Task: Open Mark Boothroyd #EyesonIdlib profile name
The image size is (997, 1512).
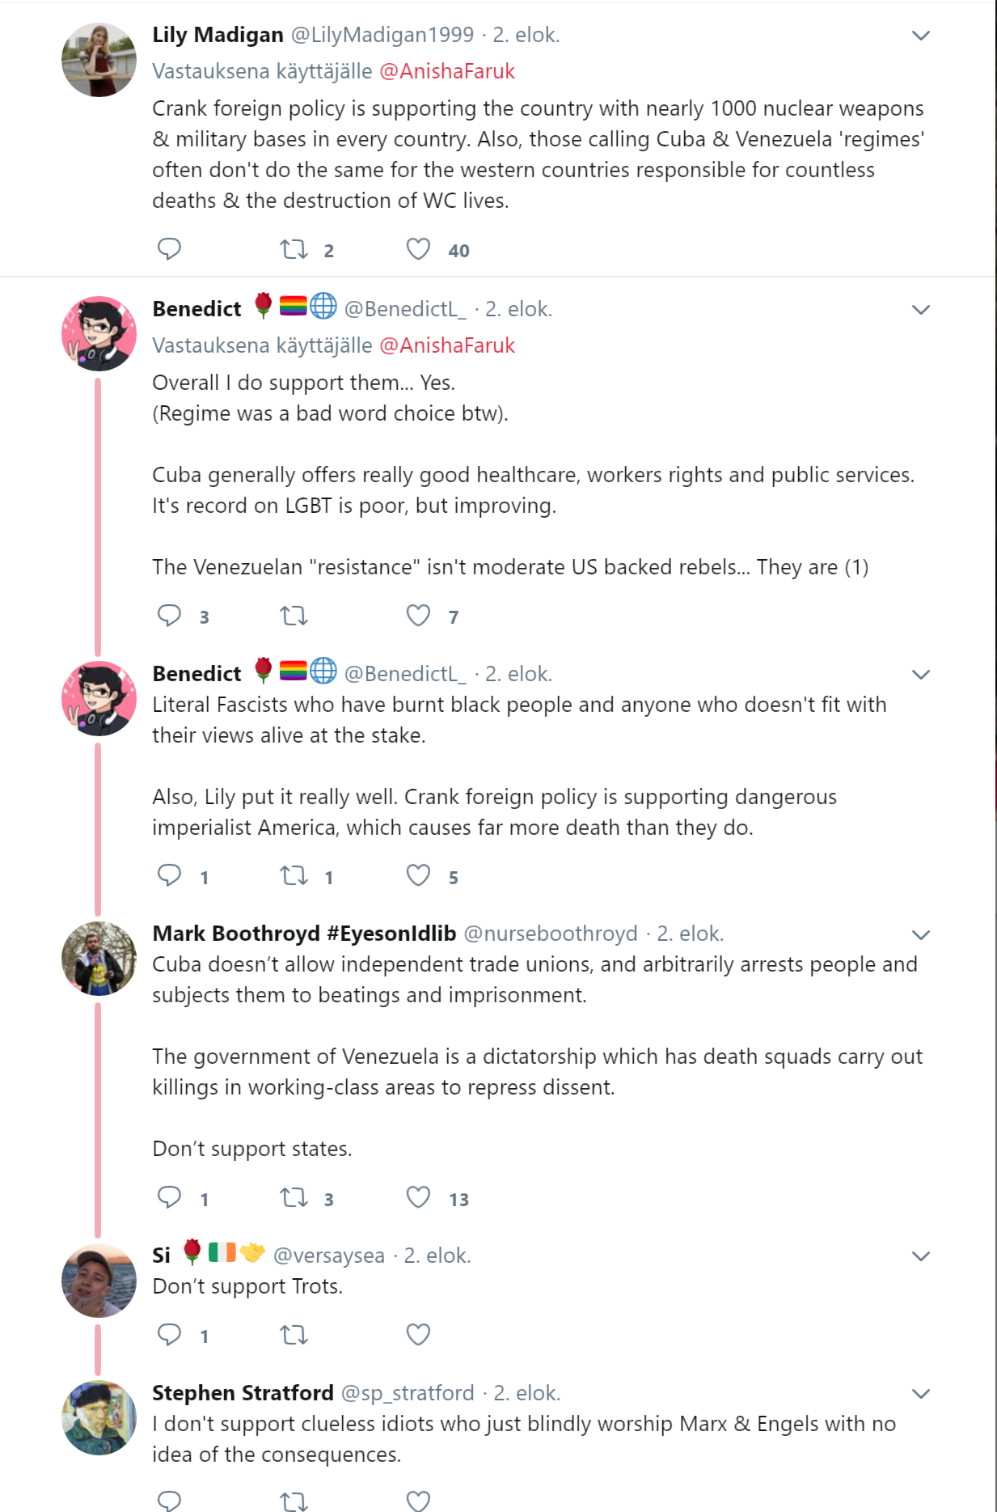Action: coord(304,934)
